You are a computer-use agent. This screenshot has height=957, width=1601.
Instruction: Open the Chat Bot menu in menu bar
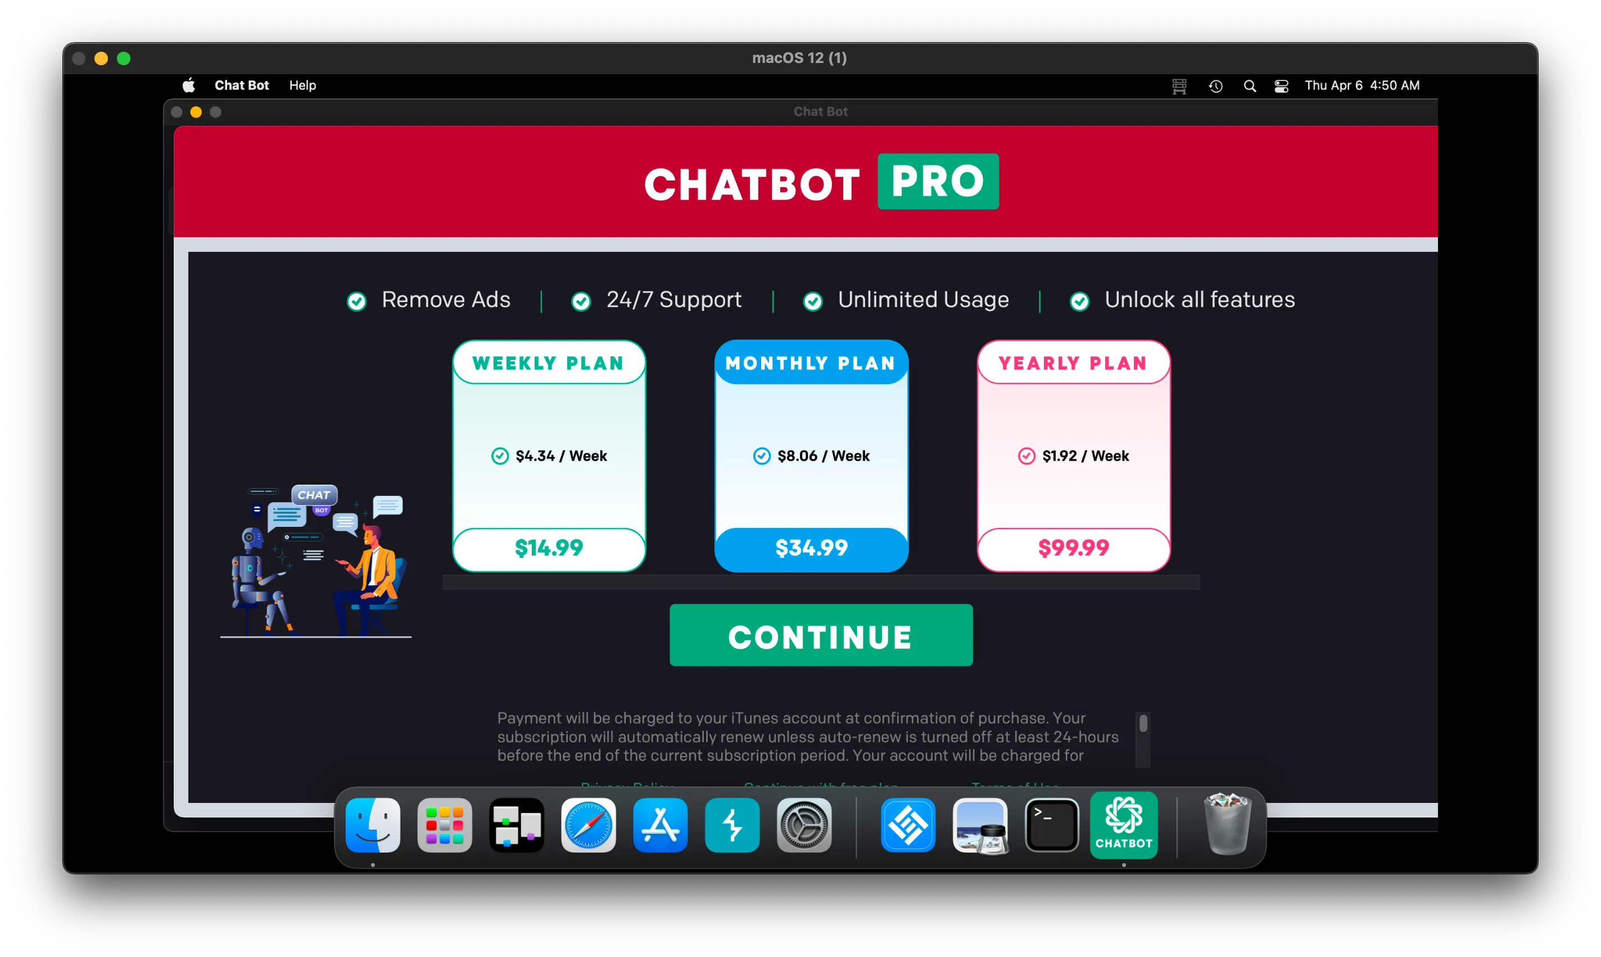pos(242,84)
